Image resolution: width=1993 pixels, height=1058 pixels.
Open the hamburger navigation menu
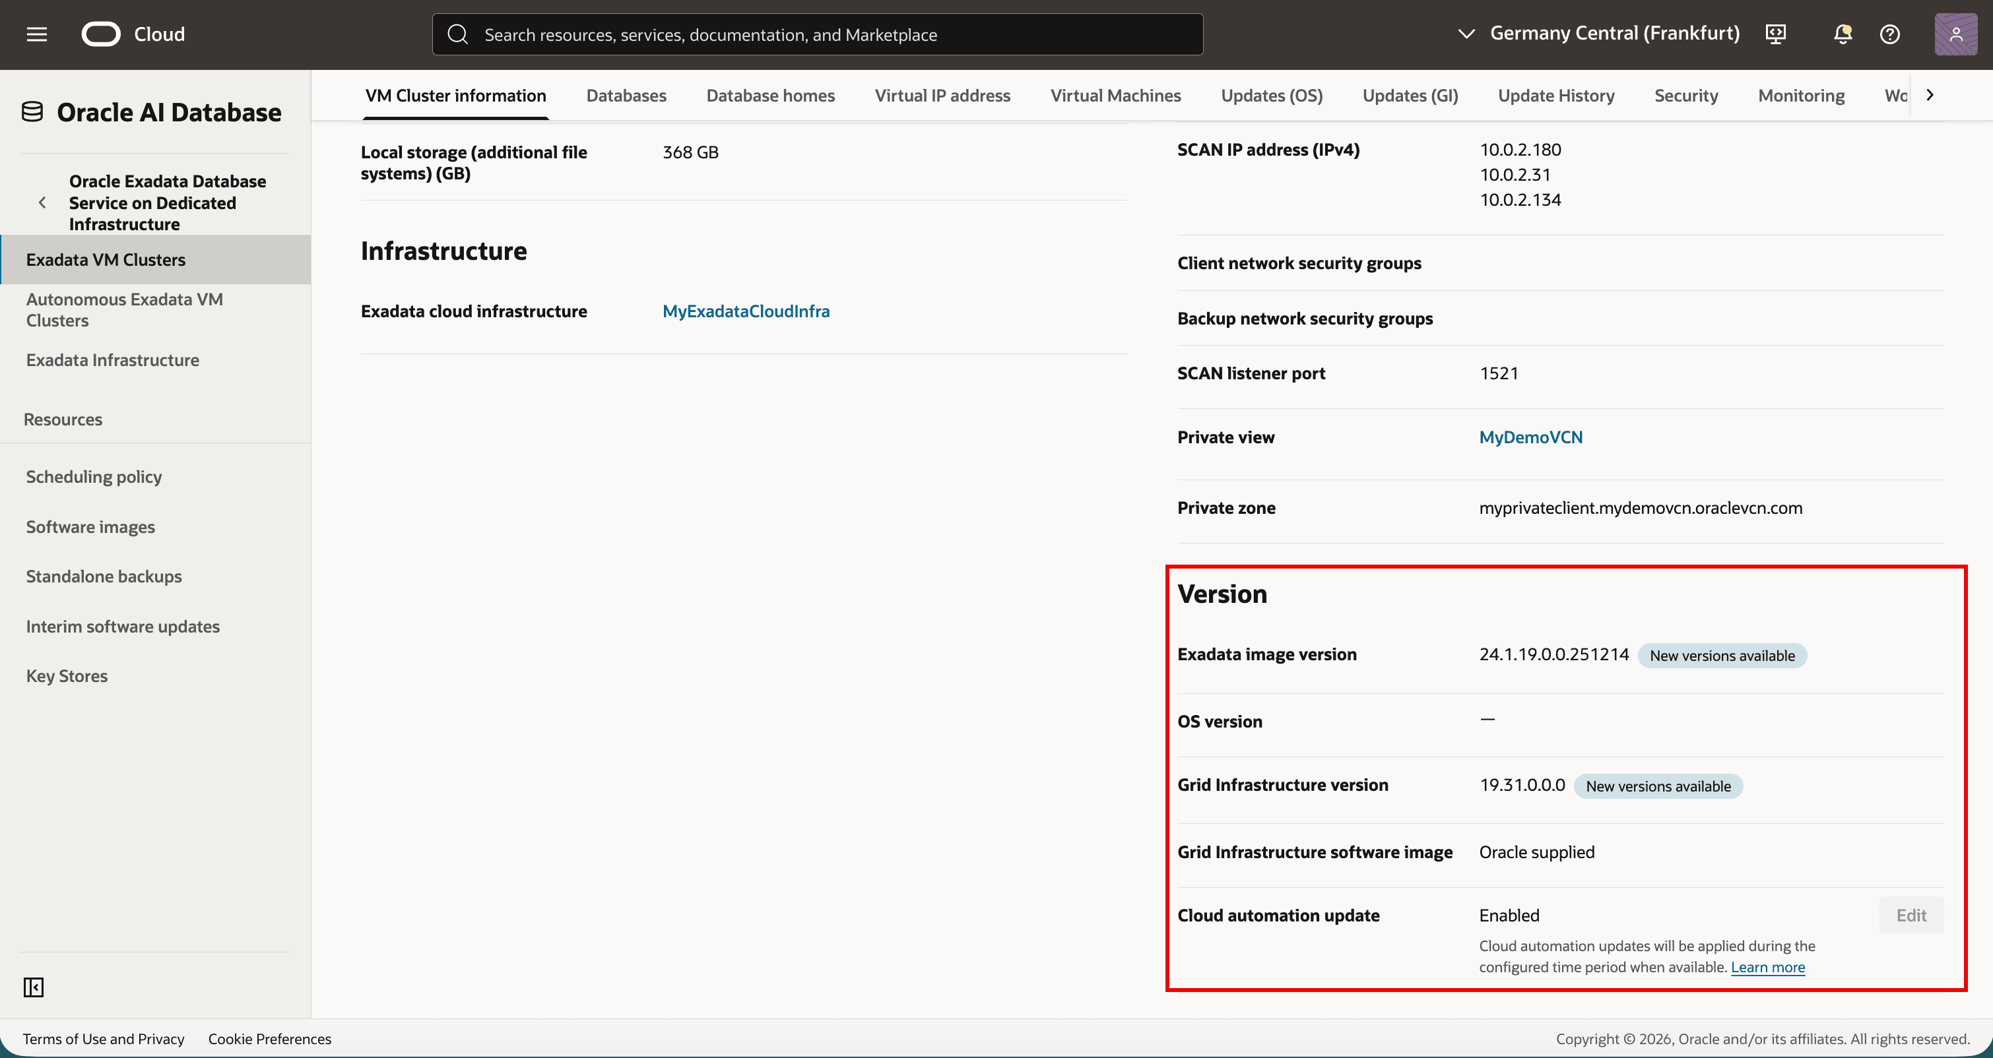tap(36, 34)
